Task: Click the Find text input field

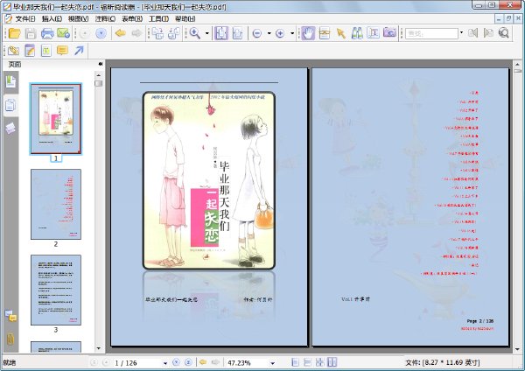Action: click(431, 33)
